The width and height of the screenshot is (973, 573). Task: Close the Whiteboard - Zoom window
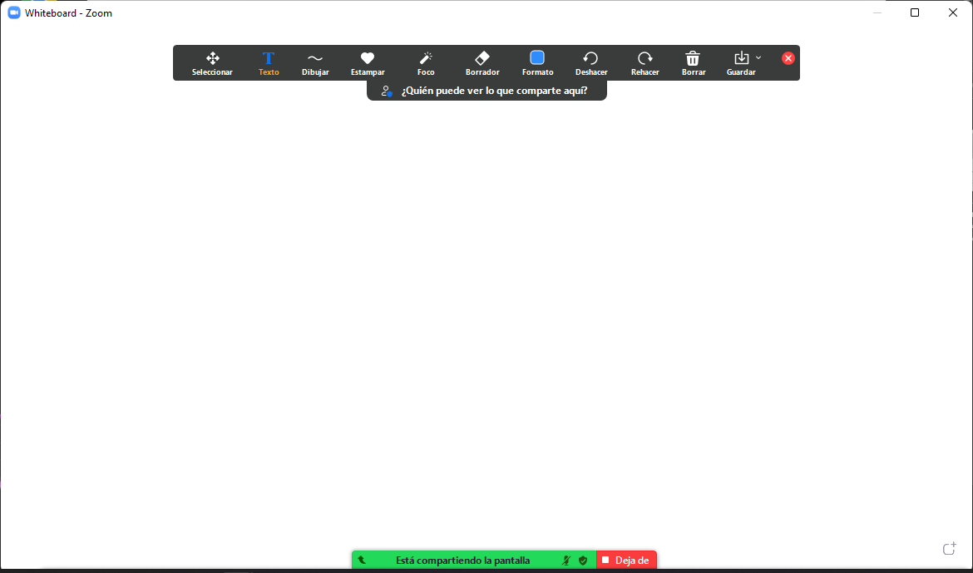pyautogui.click(x=953, y=12)
